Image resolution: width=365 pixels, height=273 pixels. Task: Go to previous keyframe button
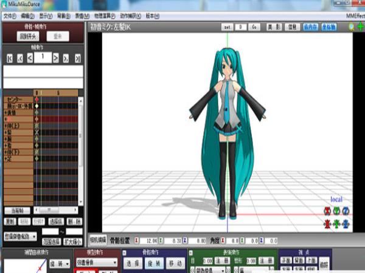(x=20, y=58)
